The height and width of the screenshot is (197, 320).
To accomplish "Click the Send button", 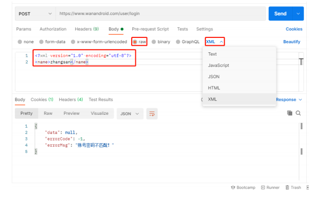I will [281, 14].
